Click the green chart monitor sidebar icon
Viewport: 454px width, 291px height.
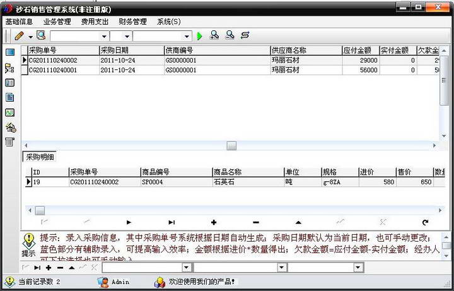click(10, 112)
